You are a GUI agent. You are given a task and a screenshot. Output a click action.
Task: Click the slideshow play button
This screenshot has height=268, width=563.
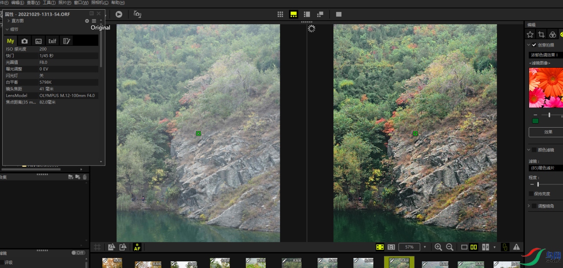point(119,14)
